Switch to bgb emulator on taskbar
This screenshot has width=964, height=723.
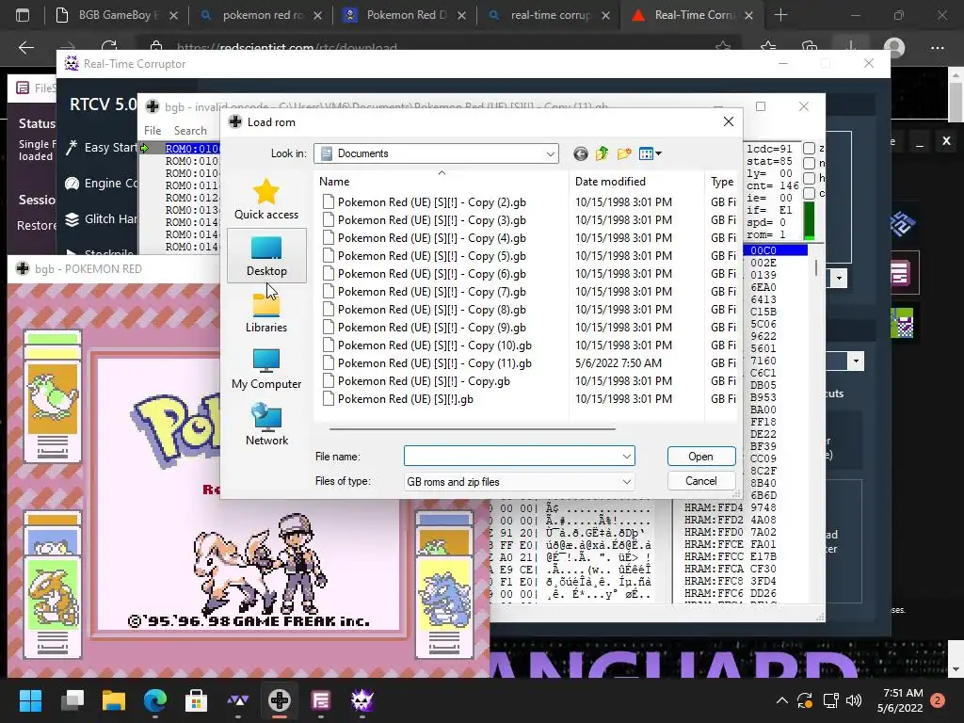[279, 700]
